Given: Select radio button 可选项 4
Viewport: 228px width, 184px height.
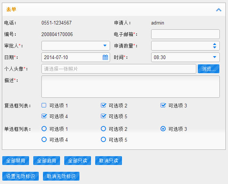Looking at the screenshot, I should coord(44,139).
